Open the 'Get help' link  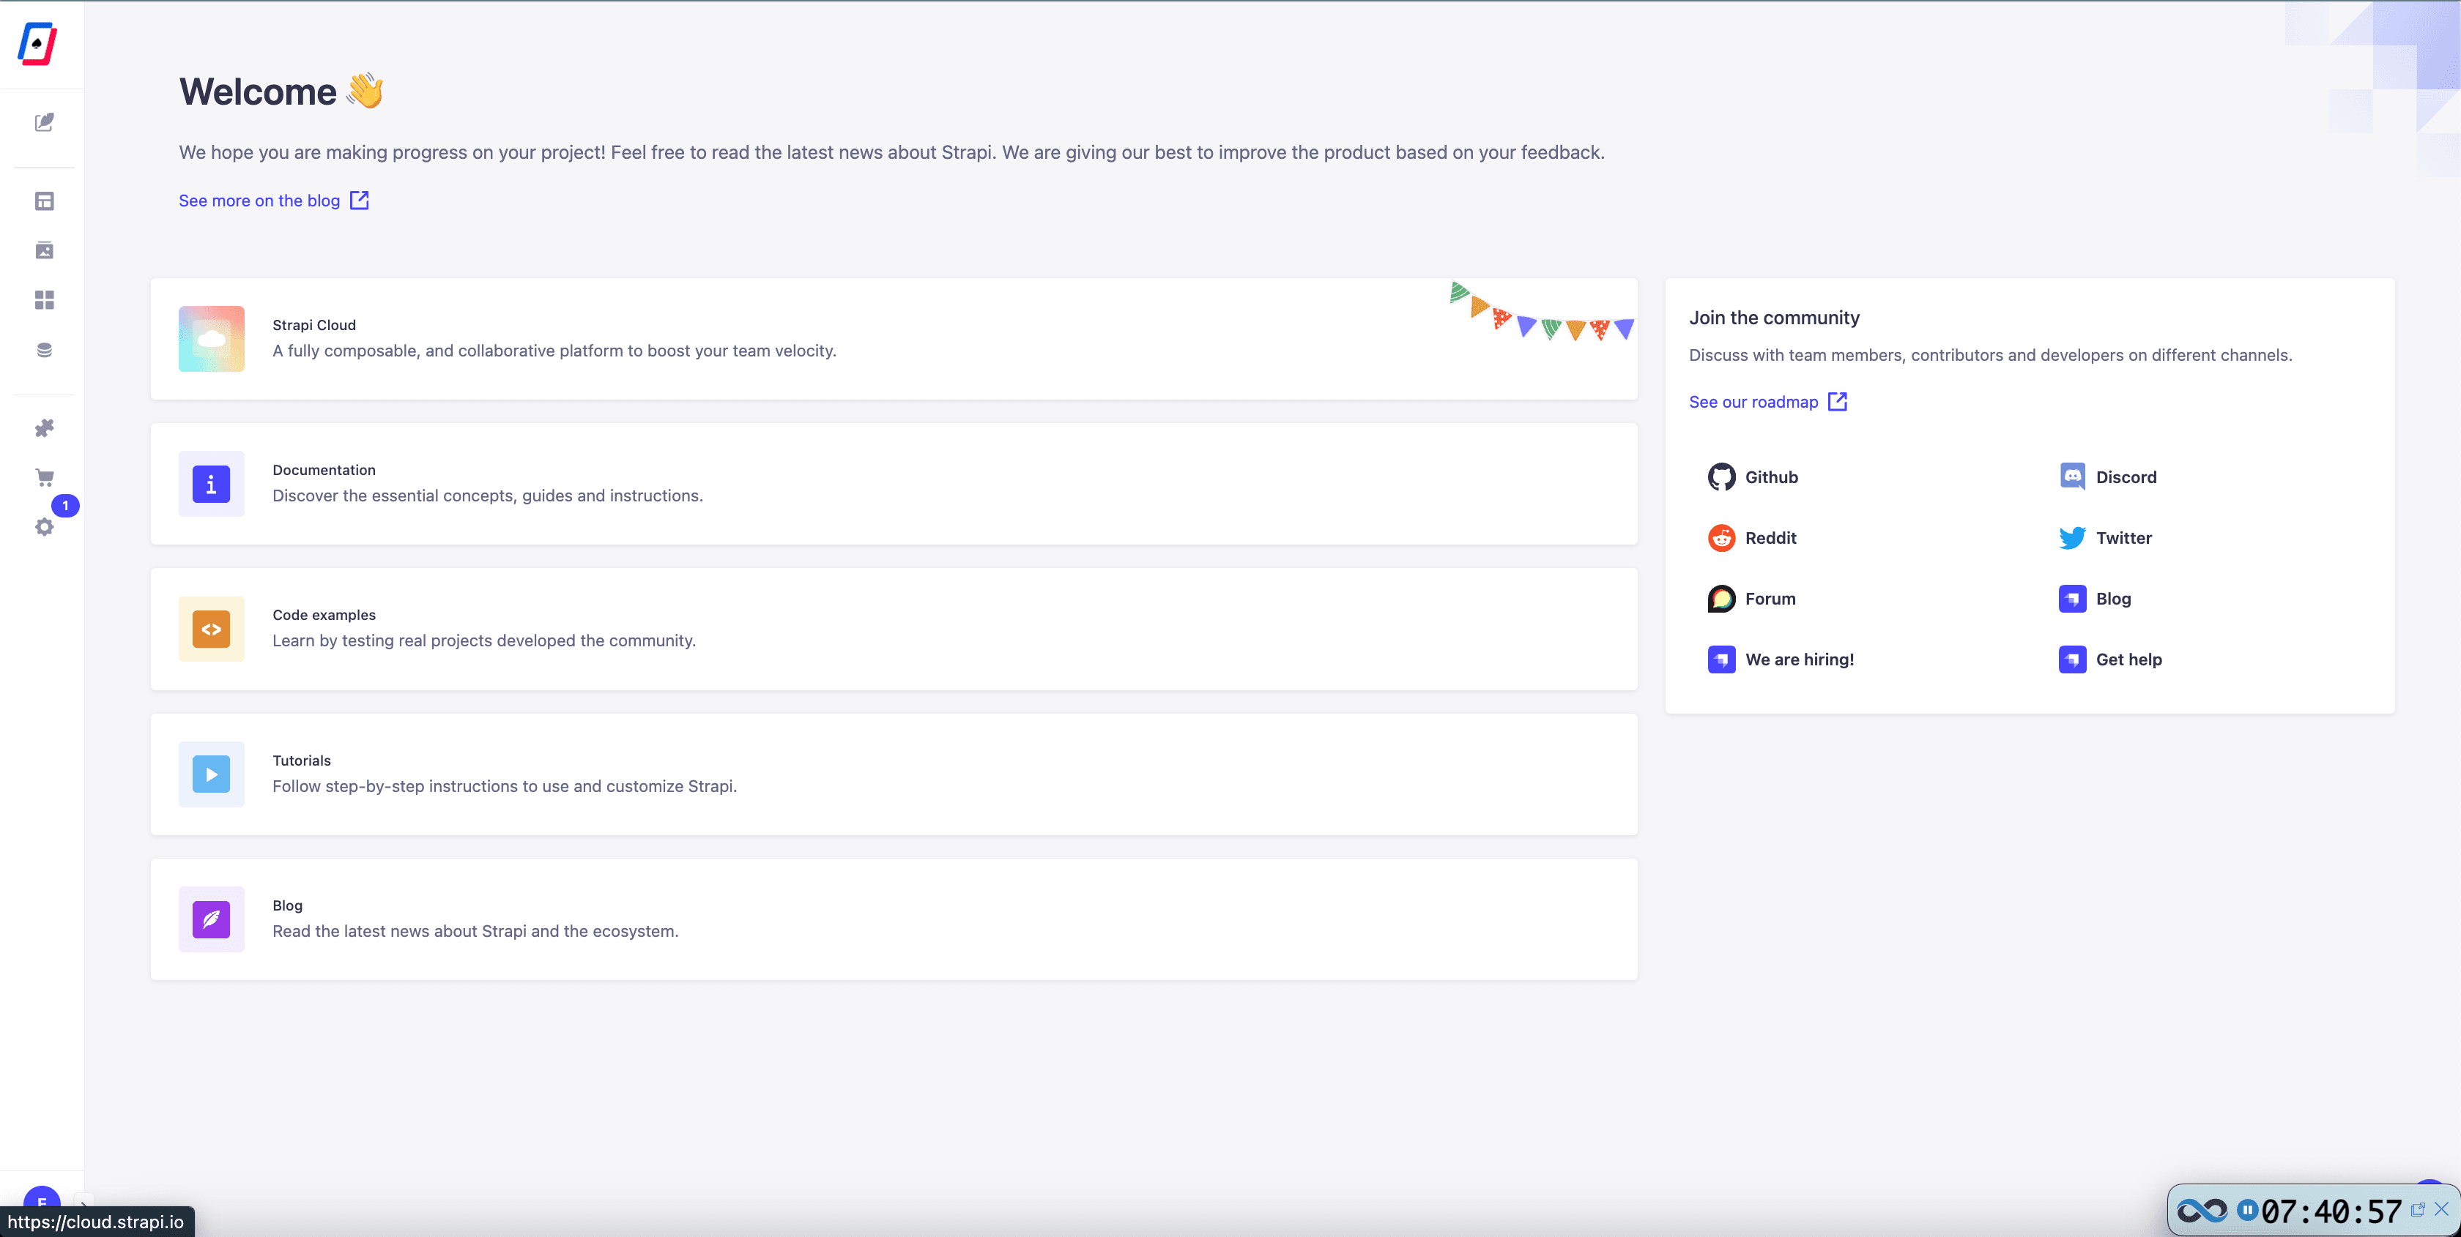tap(2110, 659)
